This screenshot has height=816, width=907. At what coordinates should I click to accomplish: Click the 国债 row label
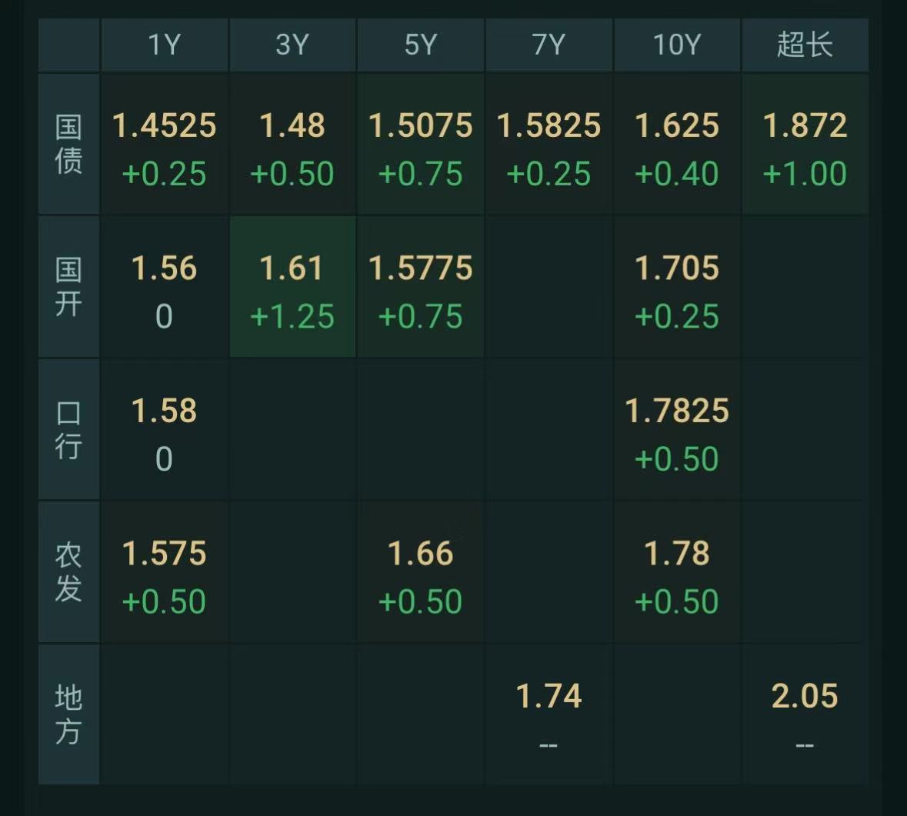coord(68,144)
